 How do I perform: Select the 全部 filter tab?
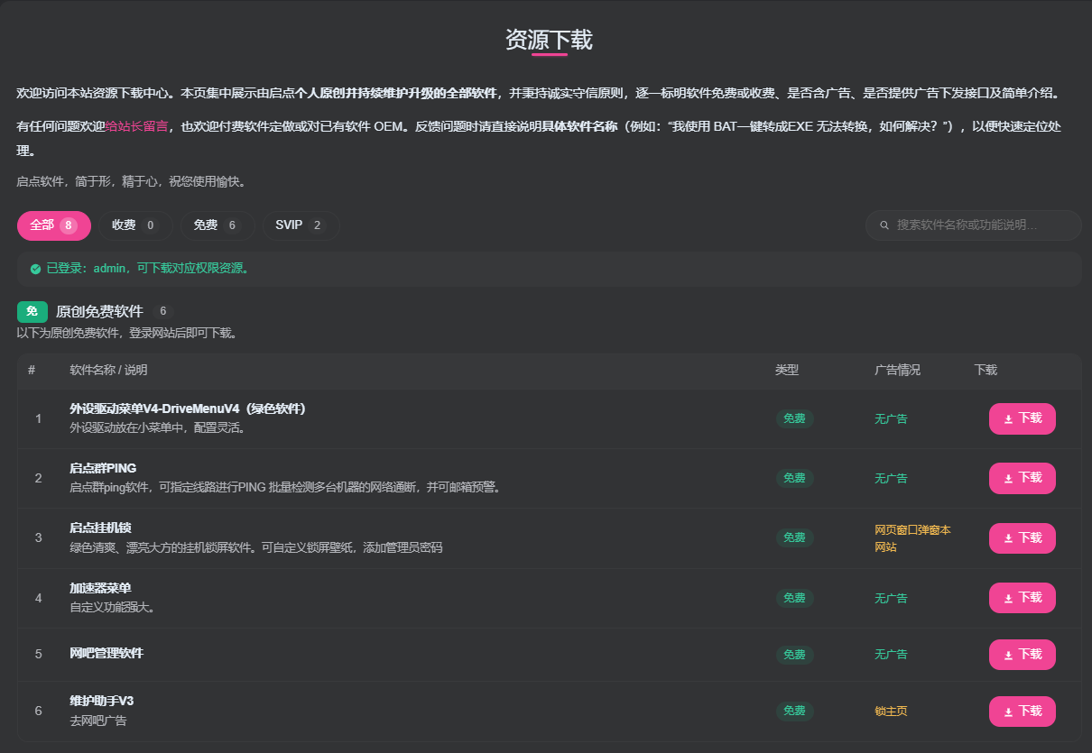point(53,225)
